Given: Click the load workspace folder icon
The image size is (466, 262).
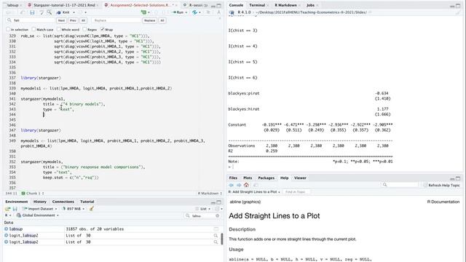Looking at the screenshot, I should pos(8,209).
